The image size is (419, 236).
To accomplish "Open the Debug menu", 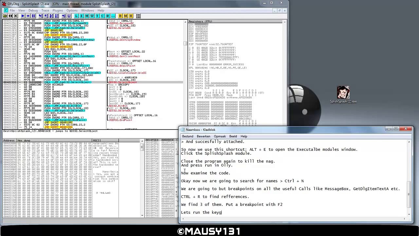I will pos(33,10).
